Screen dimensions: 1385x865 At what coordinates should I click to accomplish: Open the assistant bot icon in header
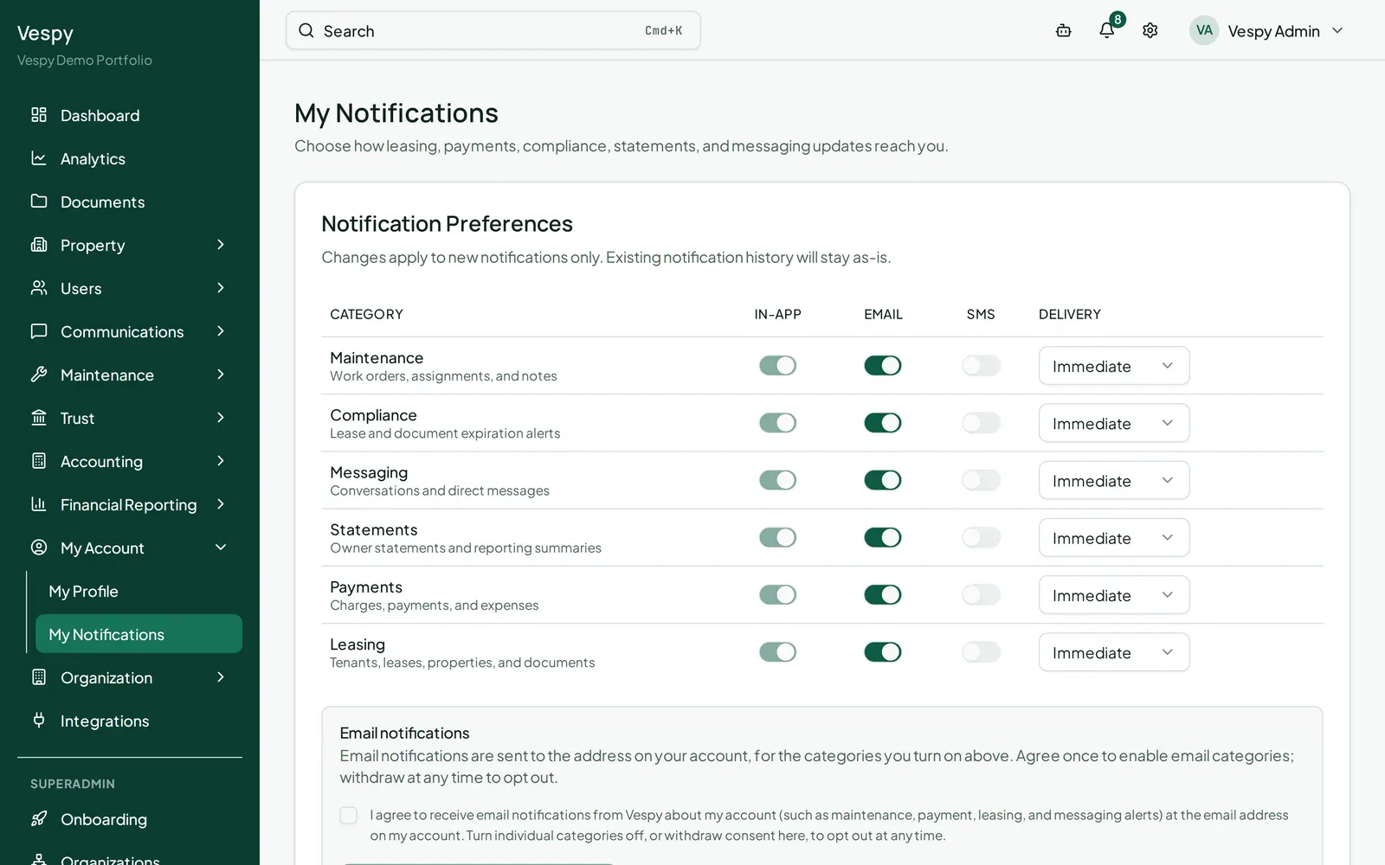[1064, 30]
